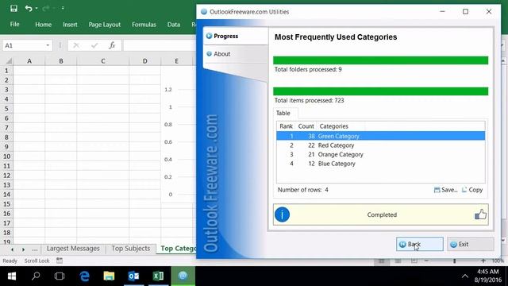Click the formula bar Cancel X icon
508x286 pixels.
pos(76,45)
